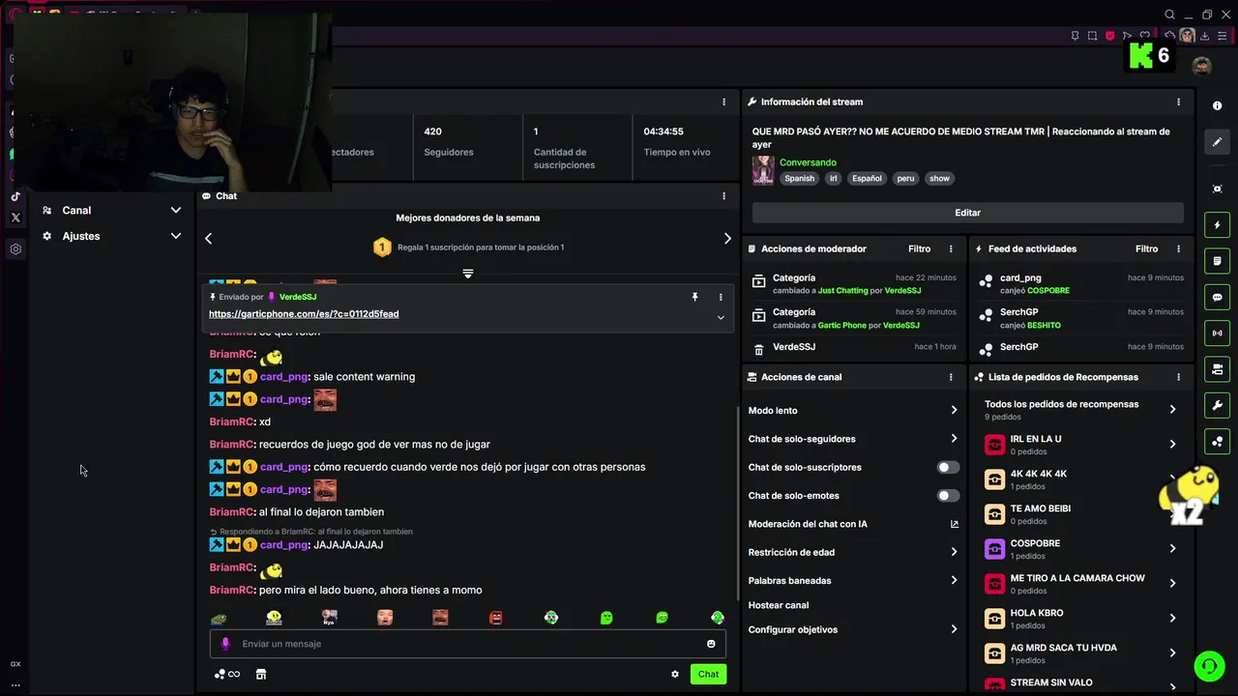Viewport: 1238px width, 696px height.
Task: Expand the Canal sidebar section
Action: click(111, 210)
